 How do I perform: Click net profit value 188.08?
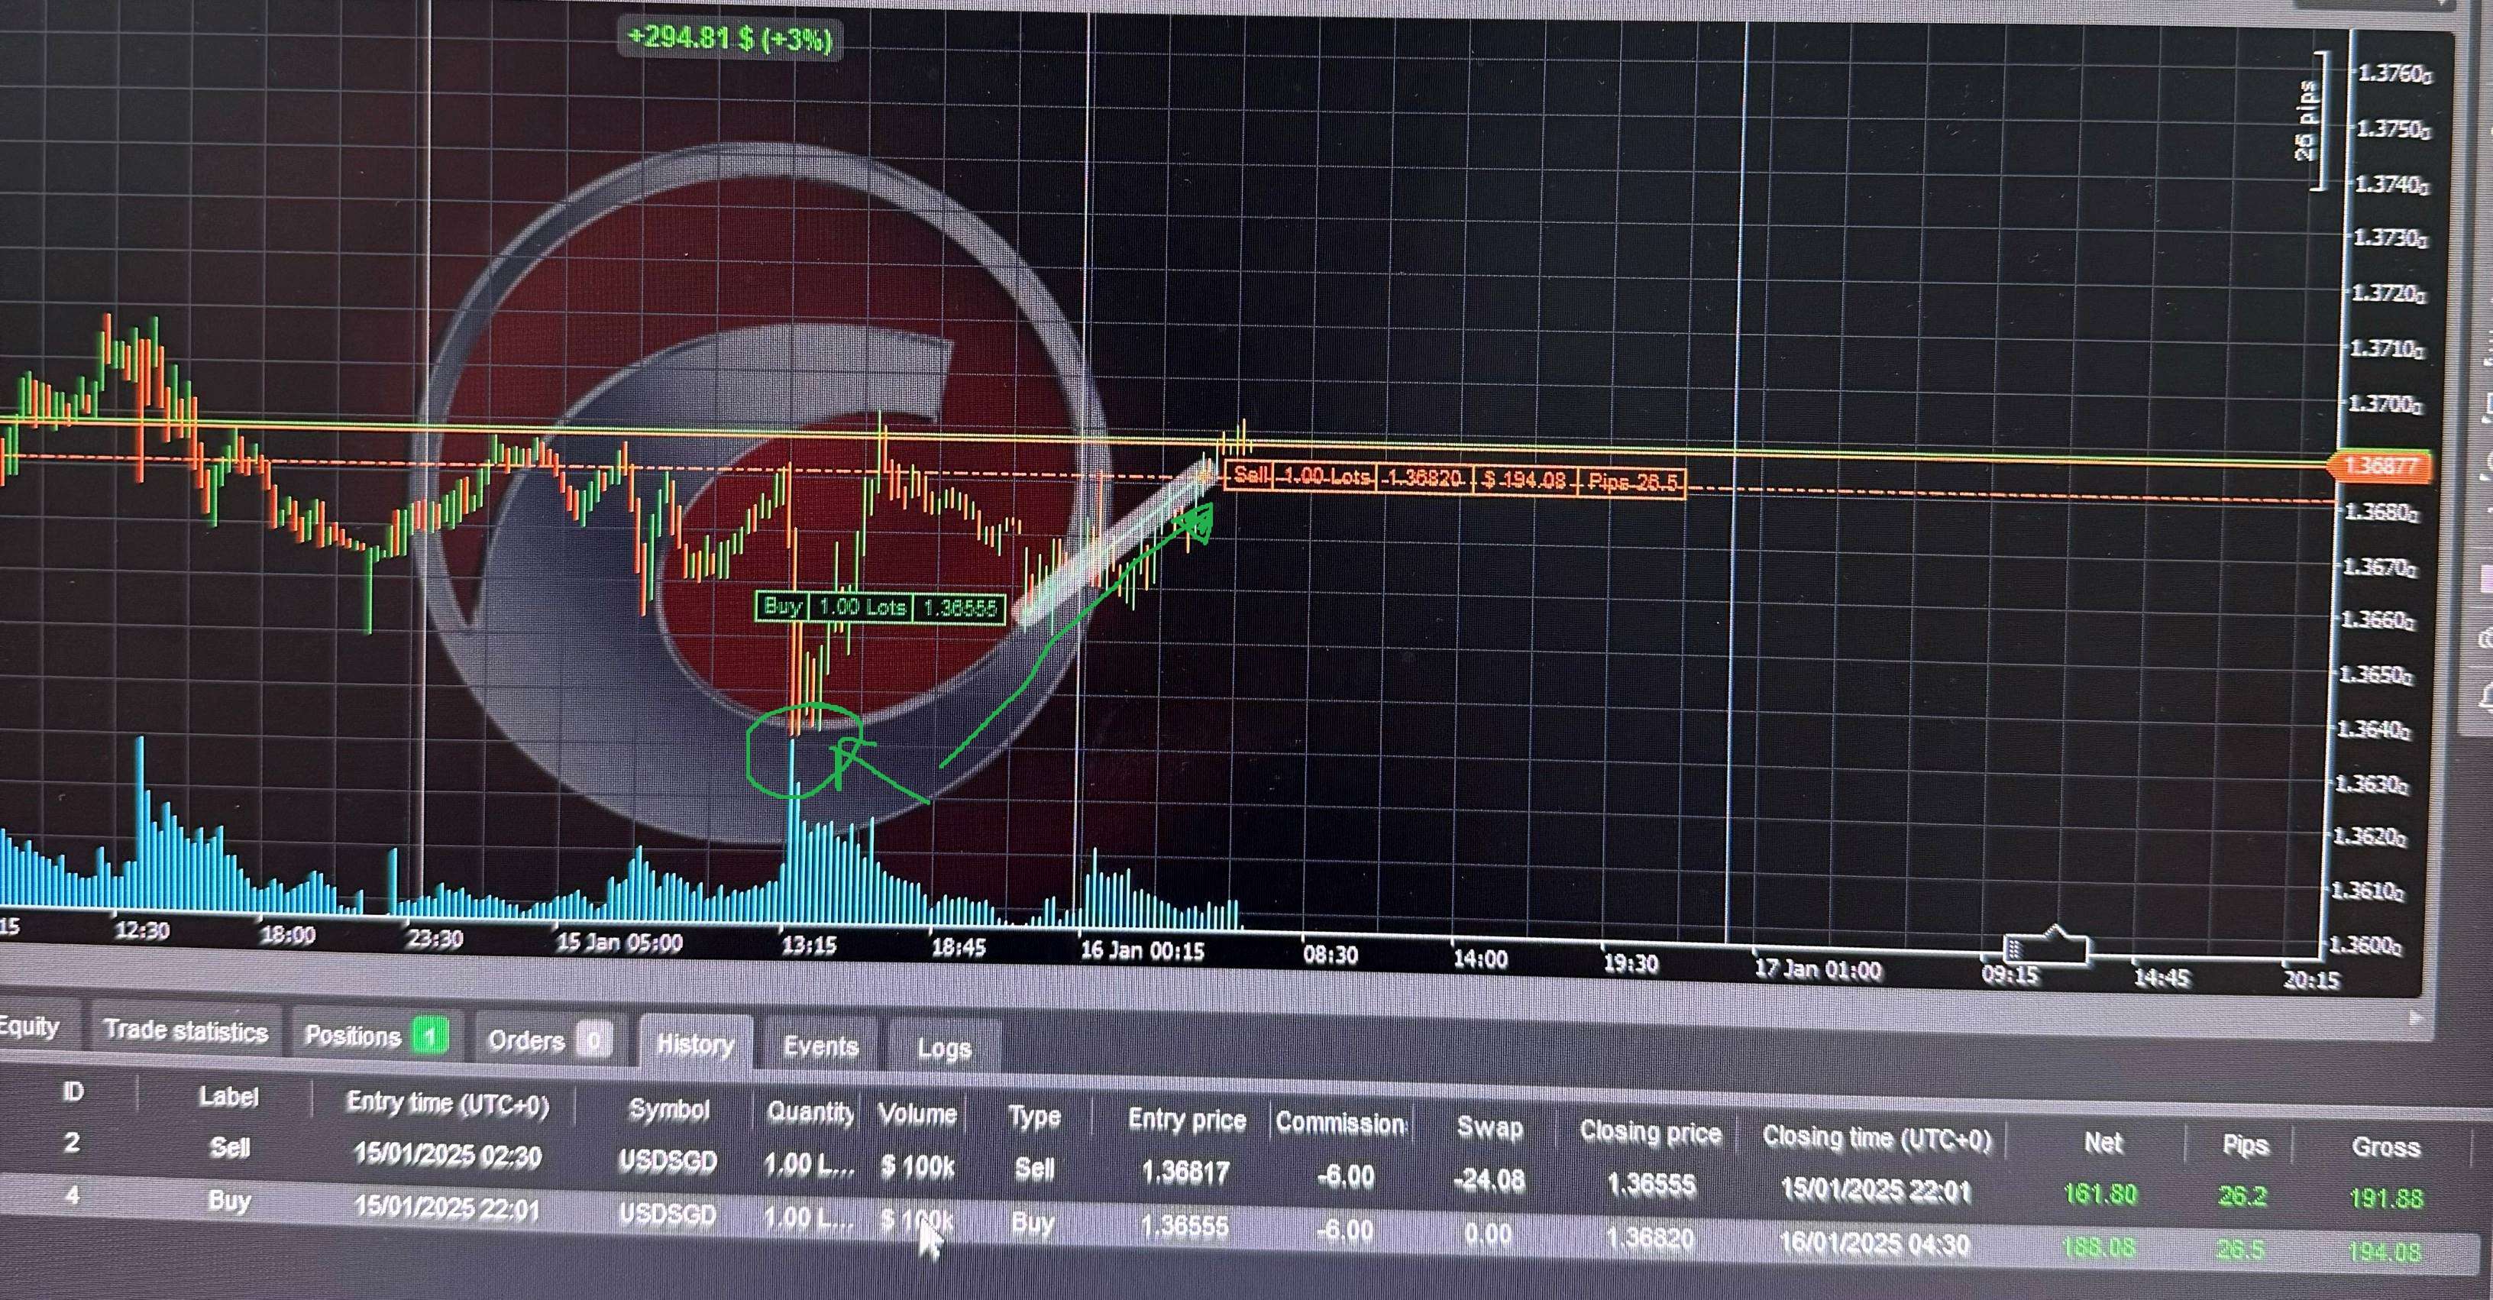point(2098,1247)
